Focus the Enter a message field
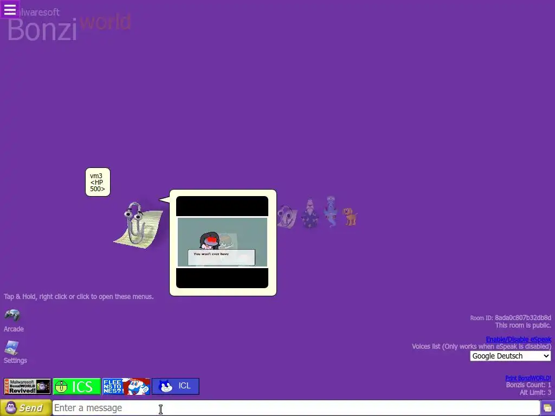 click(x=296, y=408)
